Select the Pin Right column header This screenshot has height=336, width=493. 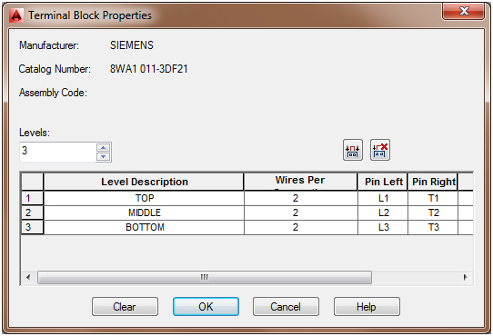click(433, 182)
